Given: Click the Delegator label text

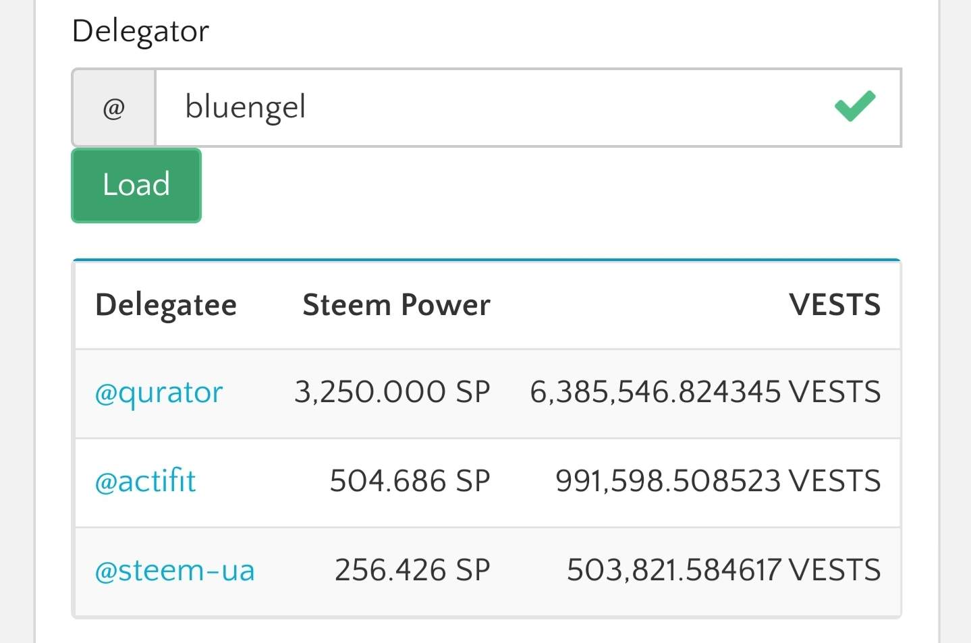Looking at the screenshot, I should coord(140,31).
